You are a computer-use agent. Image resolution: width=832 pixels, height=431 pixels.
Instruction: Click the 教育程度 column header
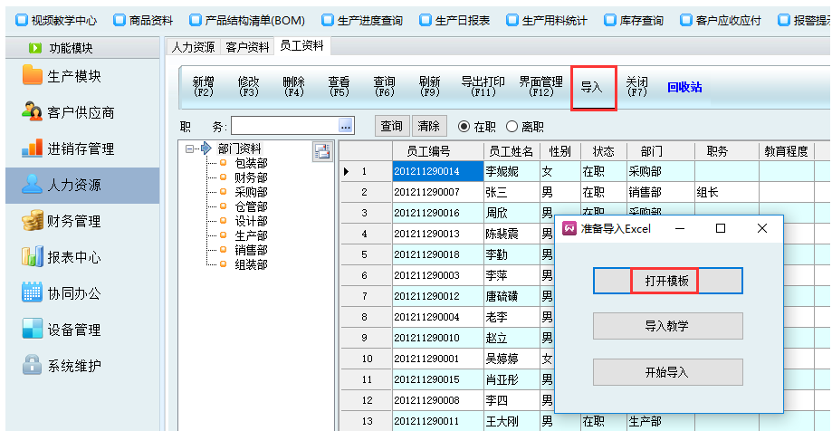[x=787, y=151]
